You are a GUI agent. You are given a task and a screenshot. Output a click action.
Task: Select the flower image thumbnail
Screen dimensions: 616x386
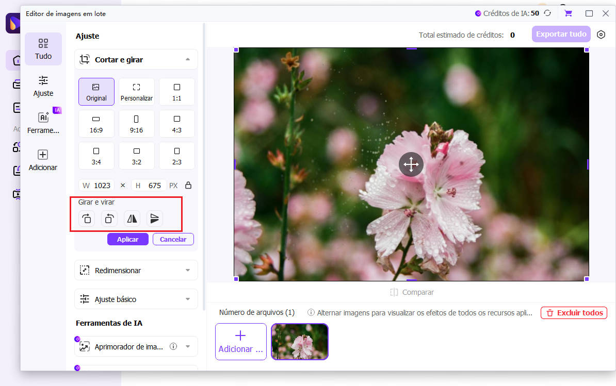click(x=300, y=341)
